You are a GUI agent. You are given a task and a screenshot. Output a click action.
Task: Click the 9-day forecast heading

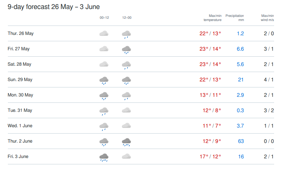point(54,7)
